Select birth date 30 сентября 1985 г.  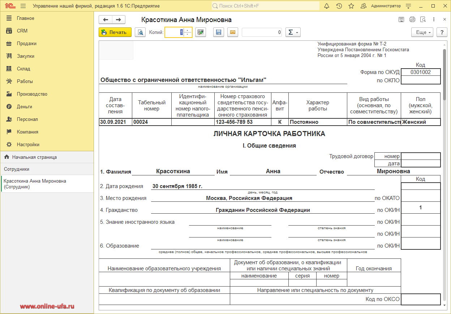[177, 186]
